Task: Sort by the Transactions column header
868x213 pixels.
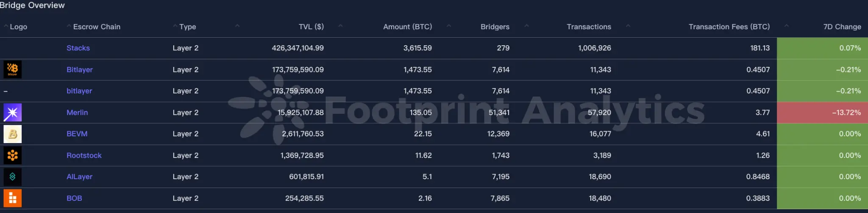Action: (589, 27)
